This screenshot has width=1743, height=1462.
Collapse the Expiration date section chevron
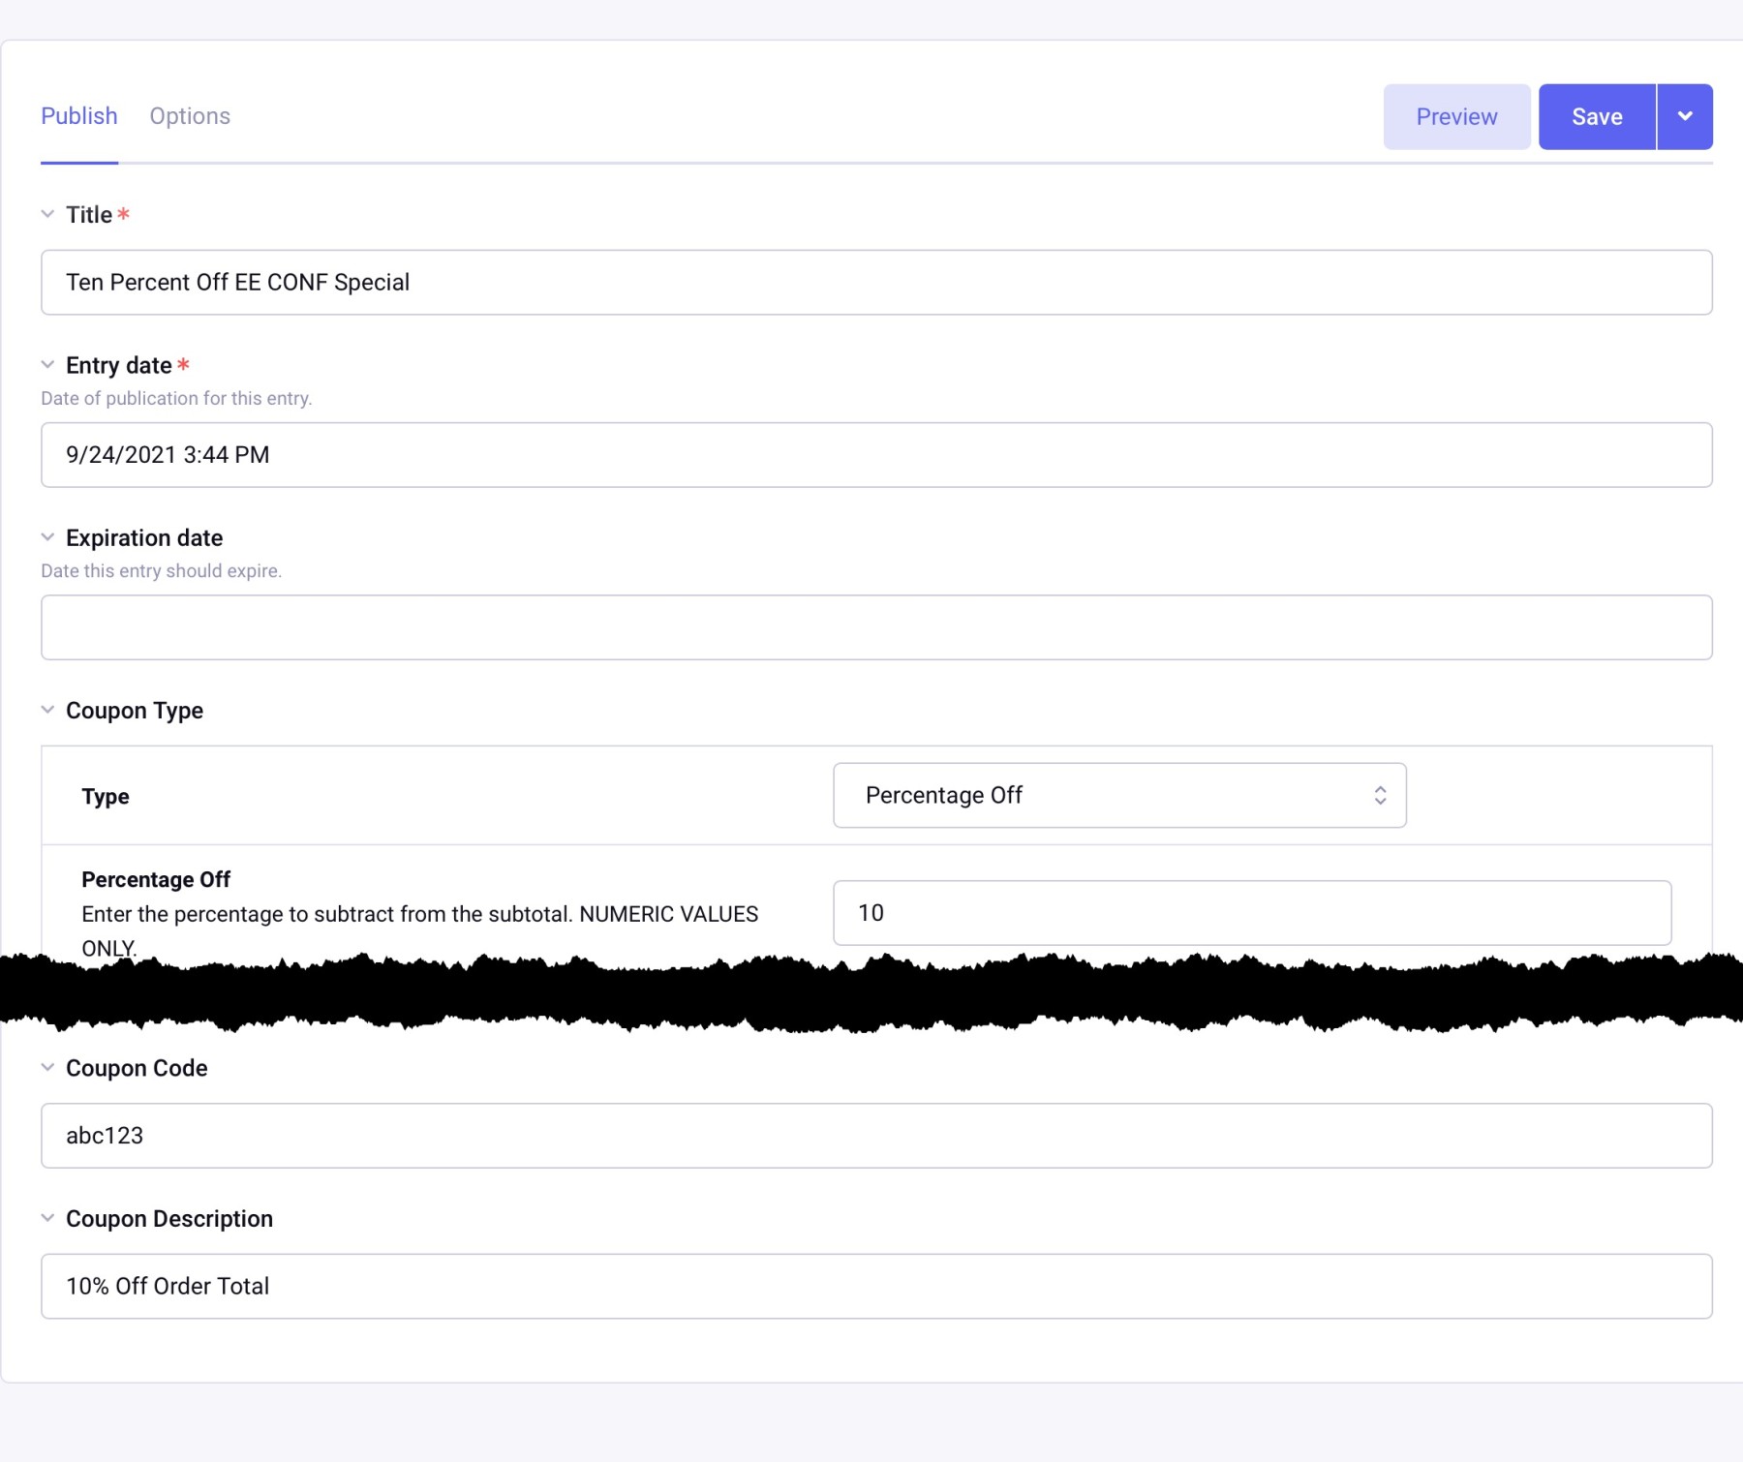47,537
